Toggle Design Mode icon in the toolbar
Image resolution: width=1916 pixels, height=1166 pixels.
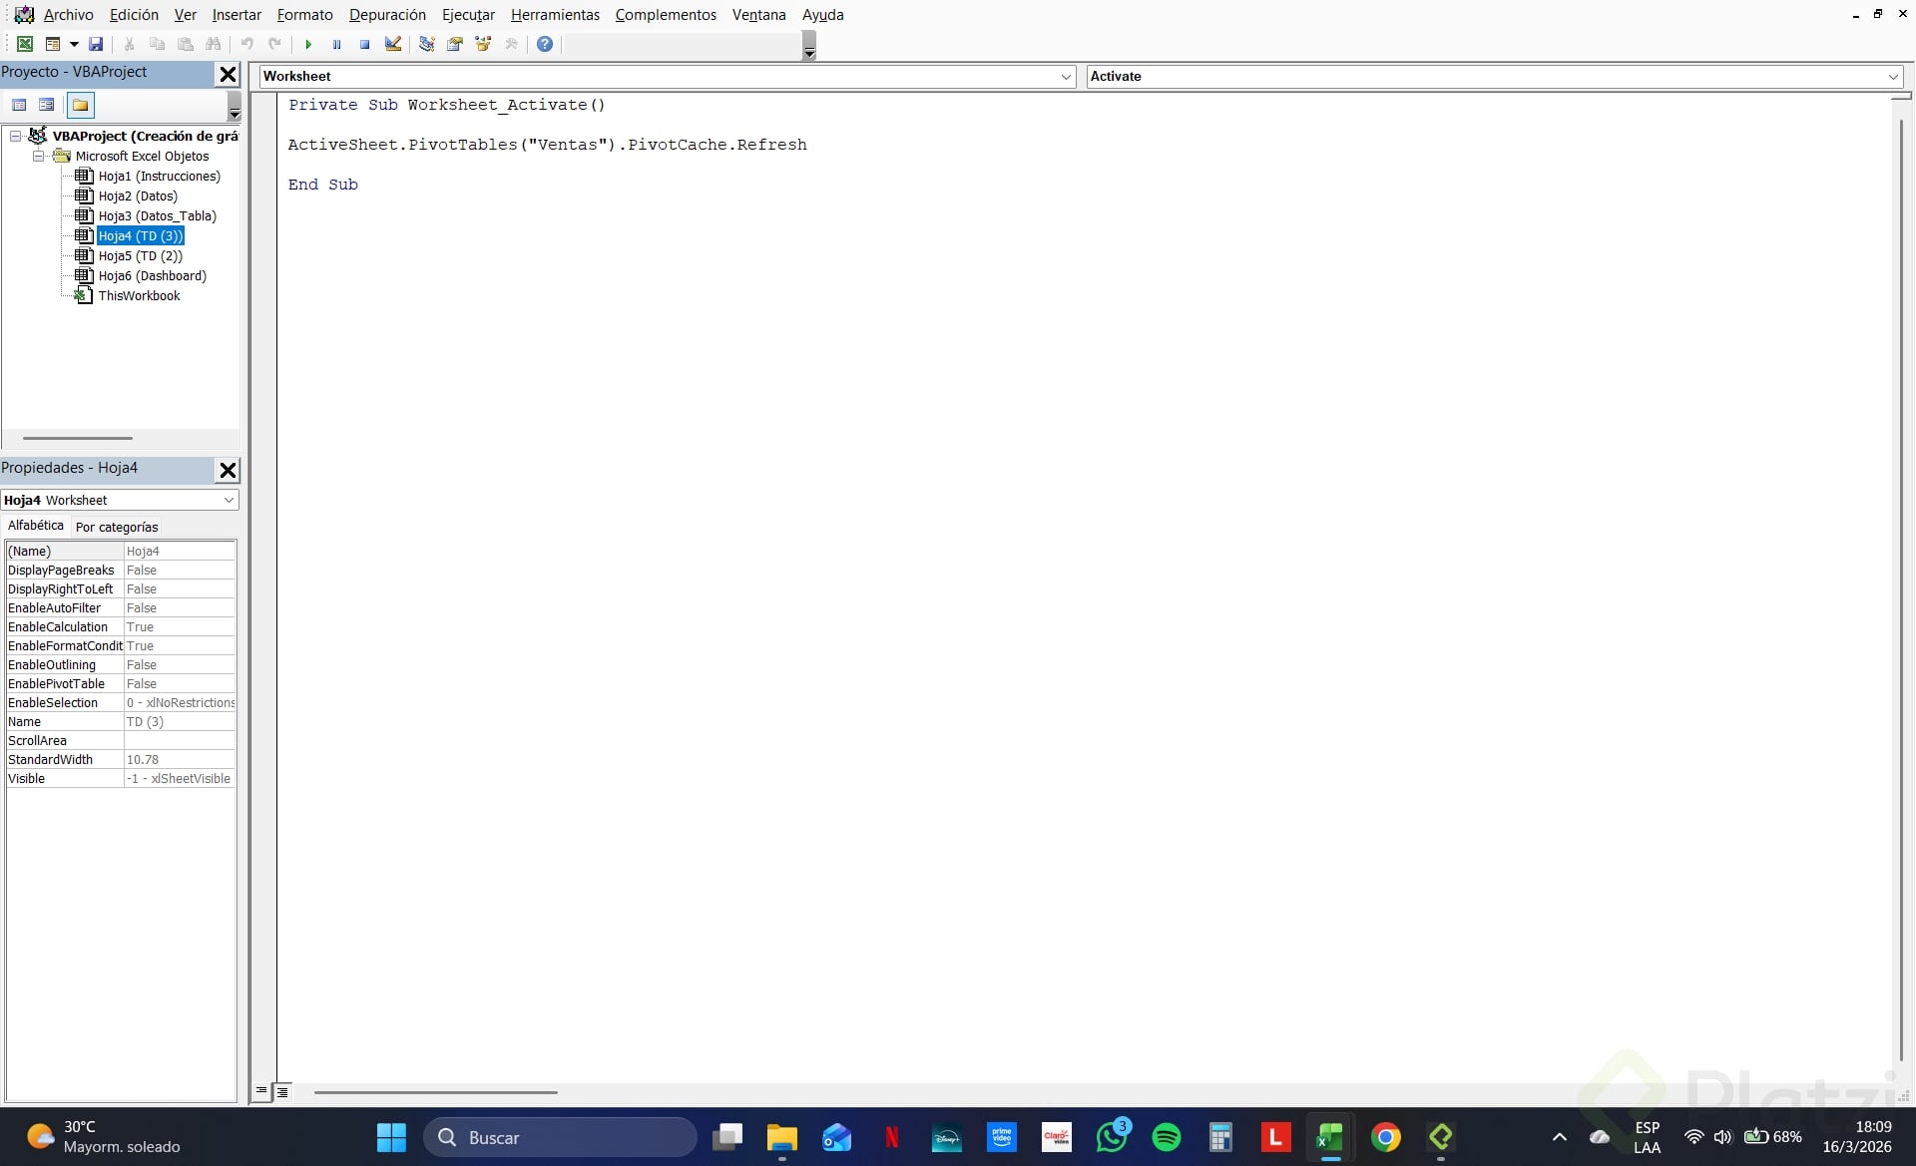coord(393,44)
